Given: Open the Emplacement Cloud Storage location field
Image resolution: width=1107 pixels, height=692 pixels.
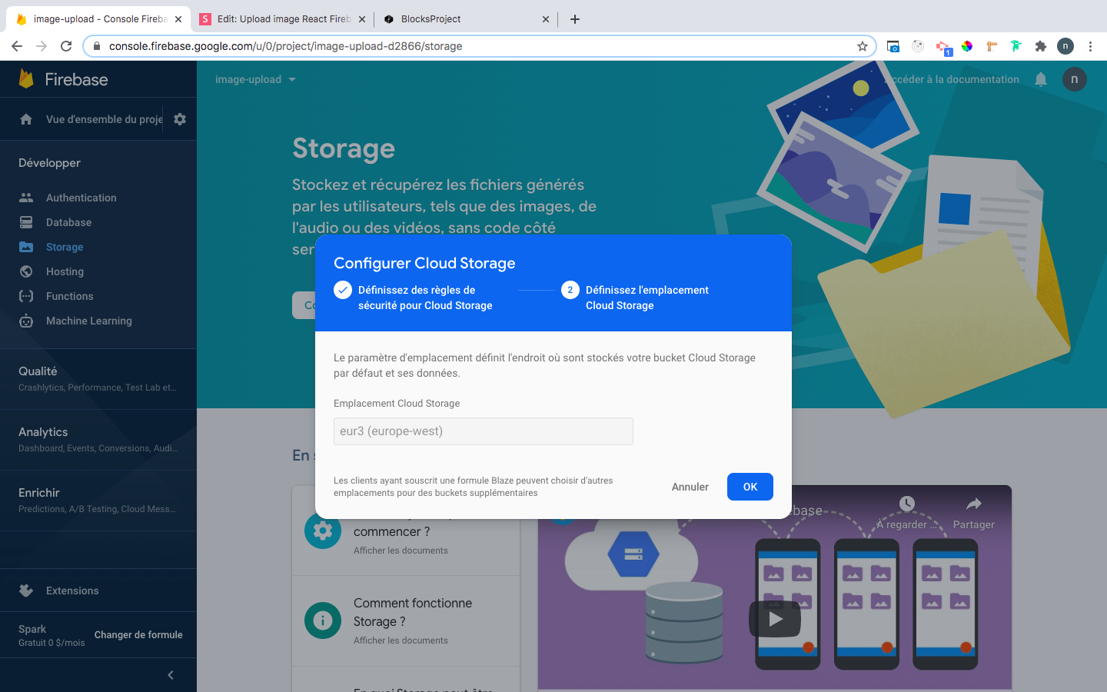Looking at the screenshot, I should 484,431.
